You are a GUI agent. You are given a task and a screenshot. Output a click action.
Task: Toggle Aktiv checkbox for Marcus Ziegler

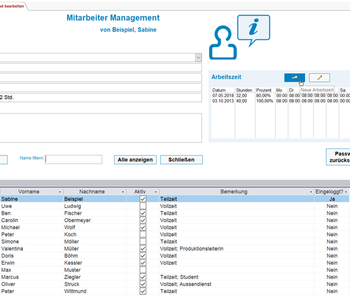[143, 277]
